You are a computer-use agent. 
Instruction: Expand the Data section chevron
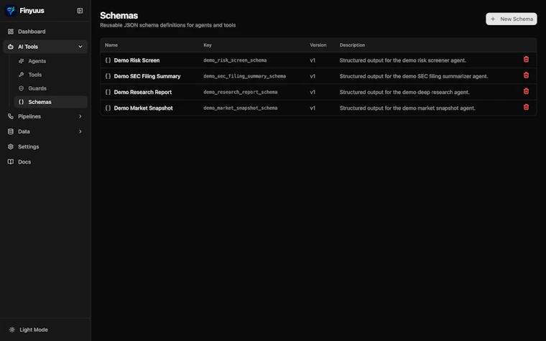pos(80,131)
